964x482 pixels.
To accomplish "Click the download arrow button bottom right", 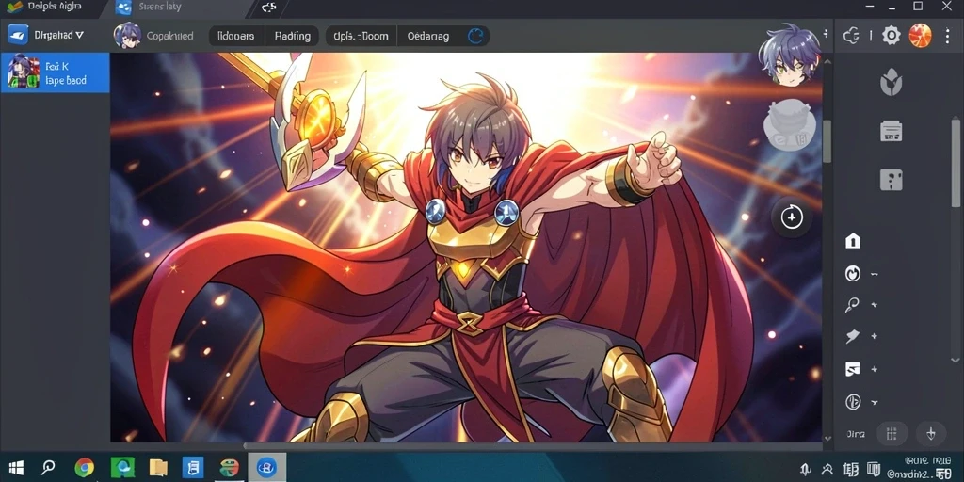I will 931,434.
